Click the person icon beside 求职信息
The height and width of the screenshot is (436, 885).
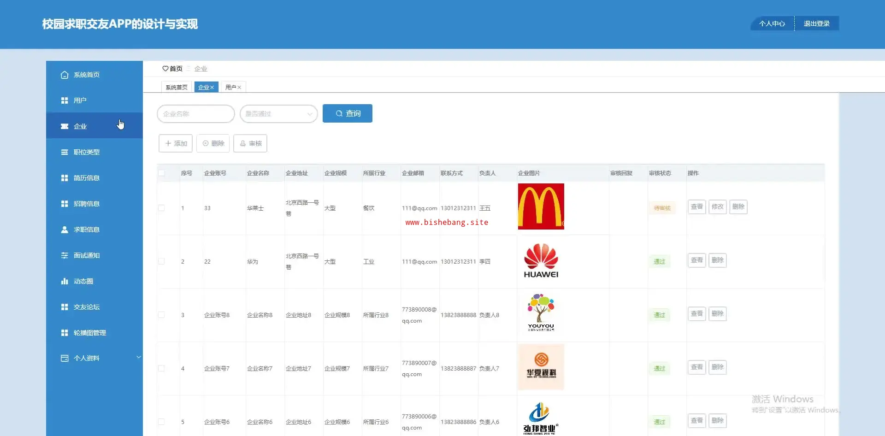tap(65, 230)
